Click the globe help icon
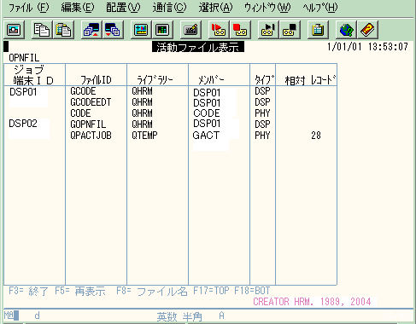The height and width of the screenshot is (324, 416). point(346,30)
